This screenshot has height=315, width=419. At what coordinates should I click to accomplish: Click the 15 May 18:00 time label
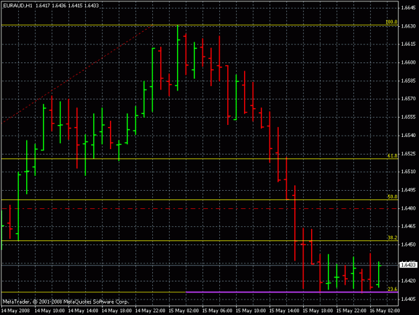318,311
